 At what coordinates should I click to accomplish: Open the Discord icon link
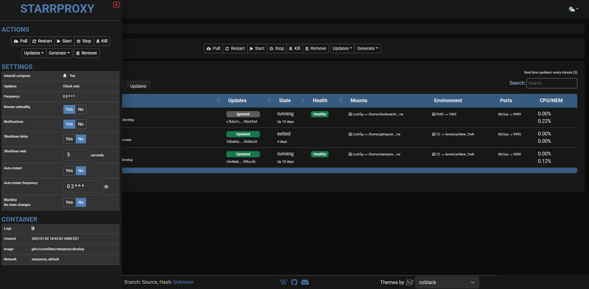pos(305,282)
